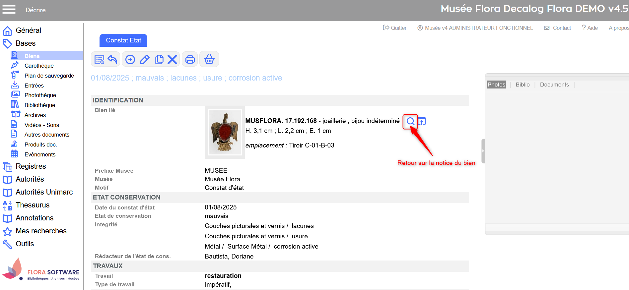Duplicate the record with copy icon
This screenshot has height=290, width=629.
(x=159, y=59)
